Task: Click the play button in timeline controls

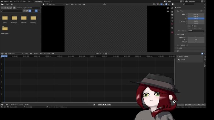Action: [105, 105]
